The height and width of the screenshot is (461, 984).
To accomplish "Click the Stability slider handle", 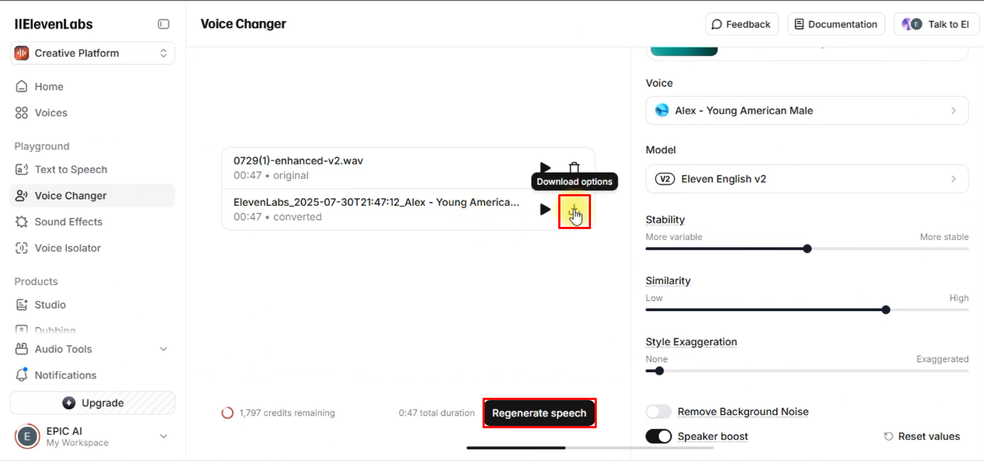I will (807, 249).
